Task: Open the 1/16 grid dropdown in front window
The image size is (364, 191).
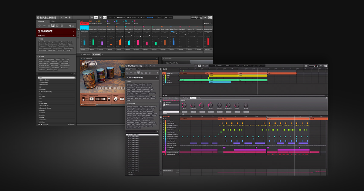Action: coord(259,65)
